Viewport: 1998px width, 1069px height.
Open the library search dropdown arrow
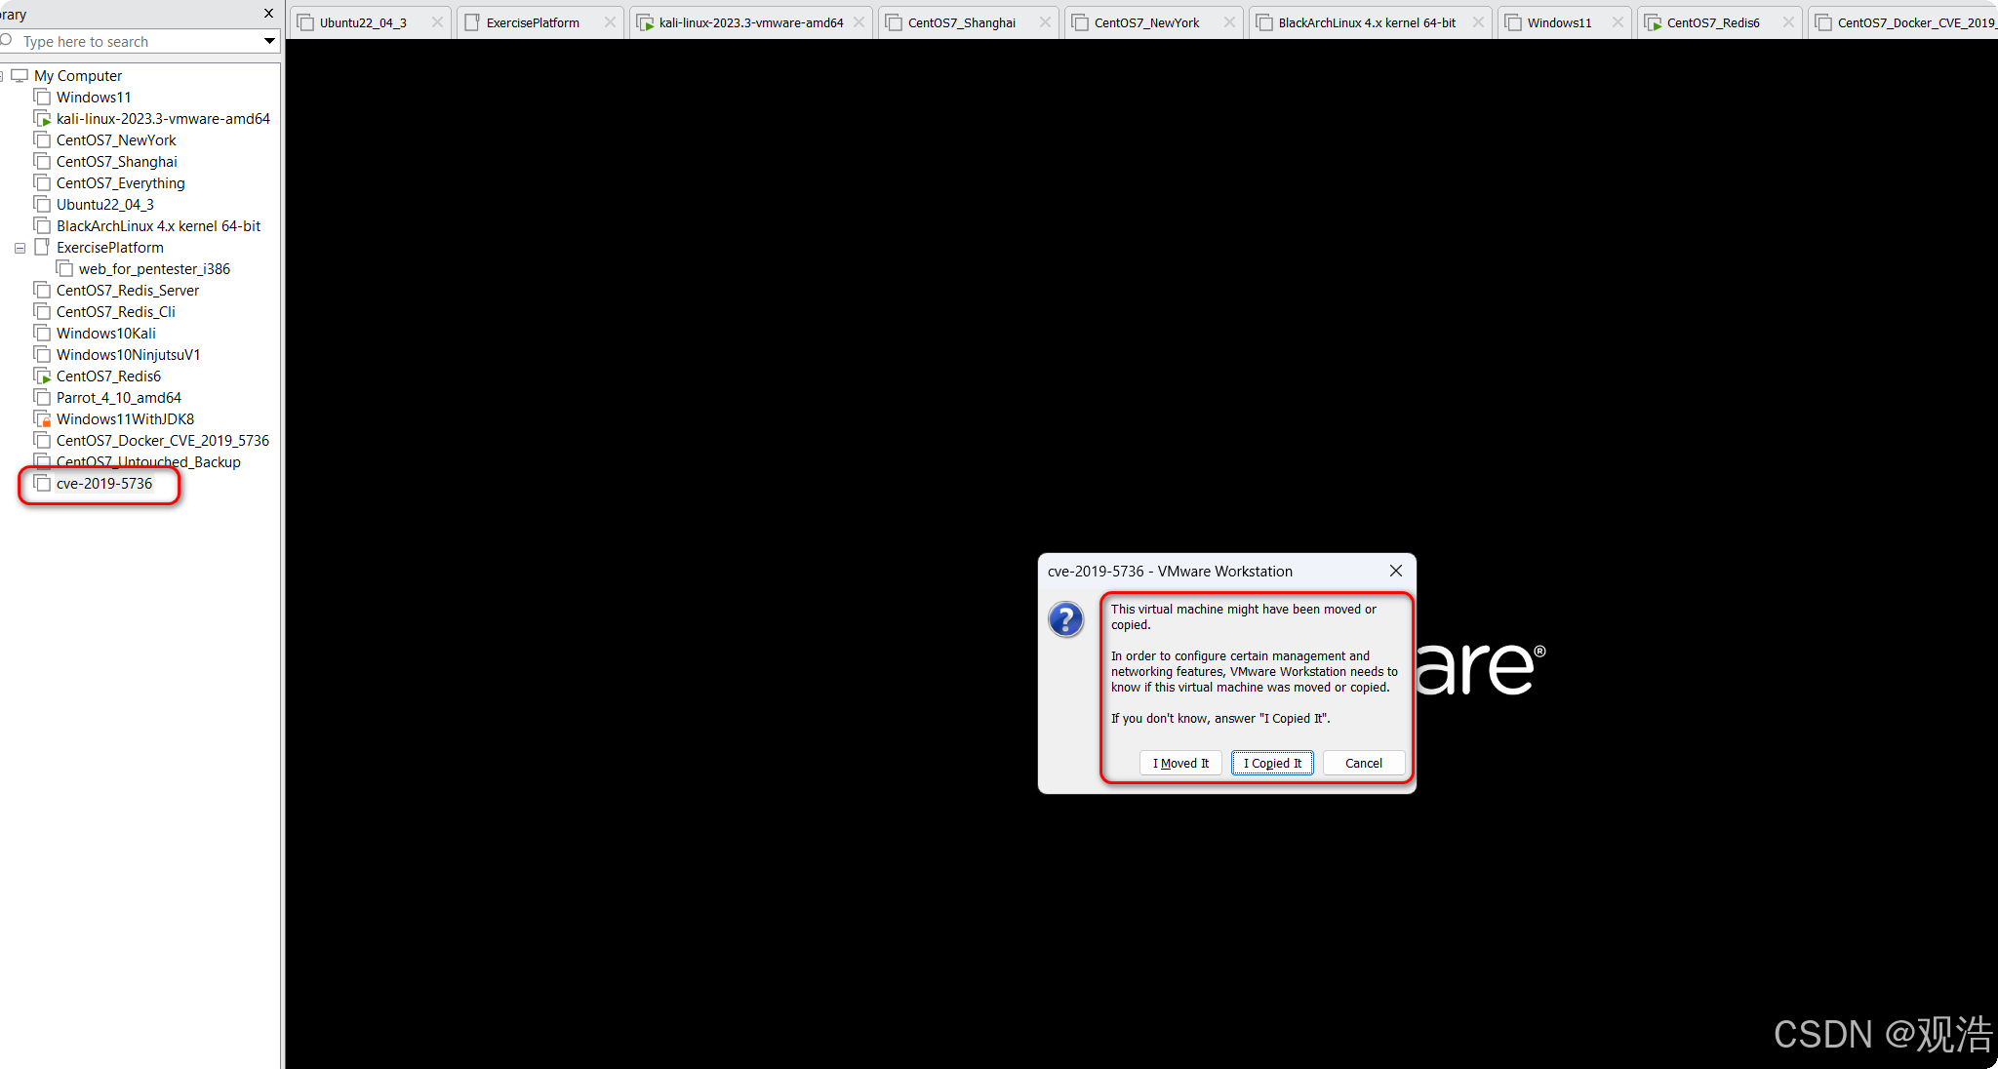[269, 41]
